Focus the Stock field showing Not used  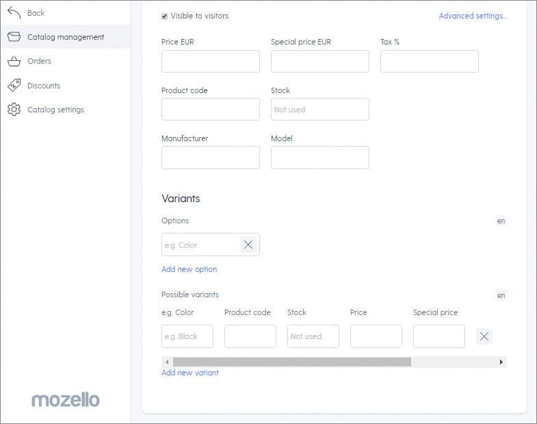(320, 110)
